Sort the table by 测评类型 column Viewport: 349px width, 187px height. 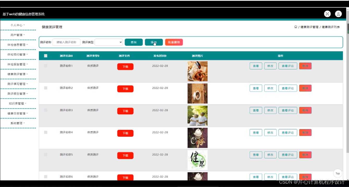[93, 56]
